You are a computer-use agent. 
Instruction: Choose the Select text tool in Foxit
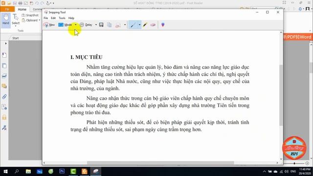[x=16, y=20]
